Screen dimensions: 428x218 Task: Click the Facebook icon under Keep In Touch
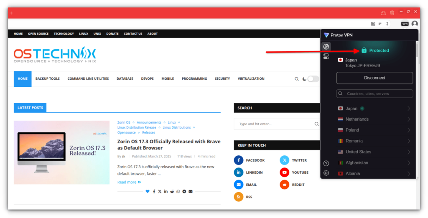click(x=238, y=160)
